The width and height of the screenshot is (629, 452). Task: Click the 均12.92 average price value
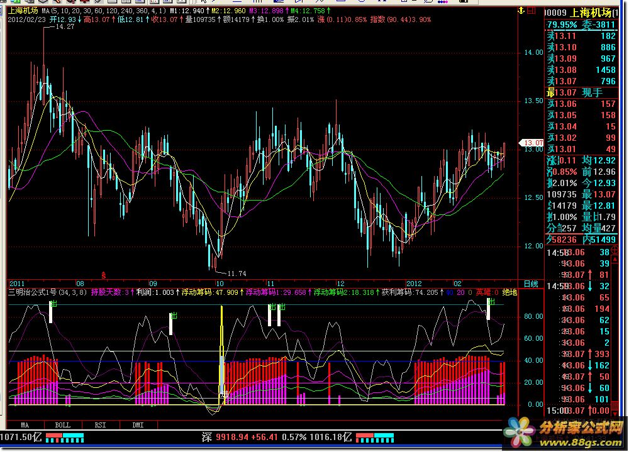pos(599,160)
